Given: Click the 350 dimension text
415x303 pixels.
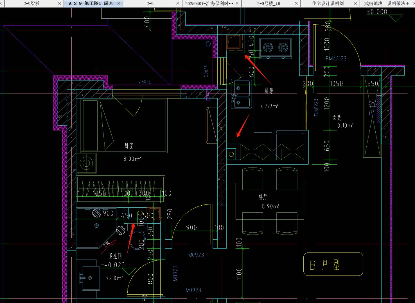Looking at the screenshot, I should [150, 232].
